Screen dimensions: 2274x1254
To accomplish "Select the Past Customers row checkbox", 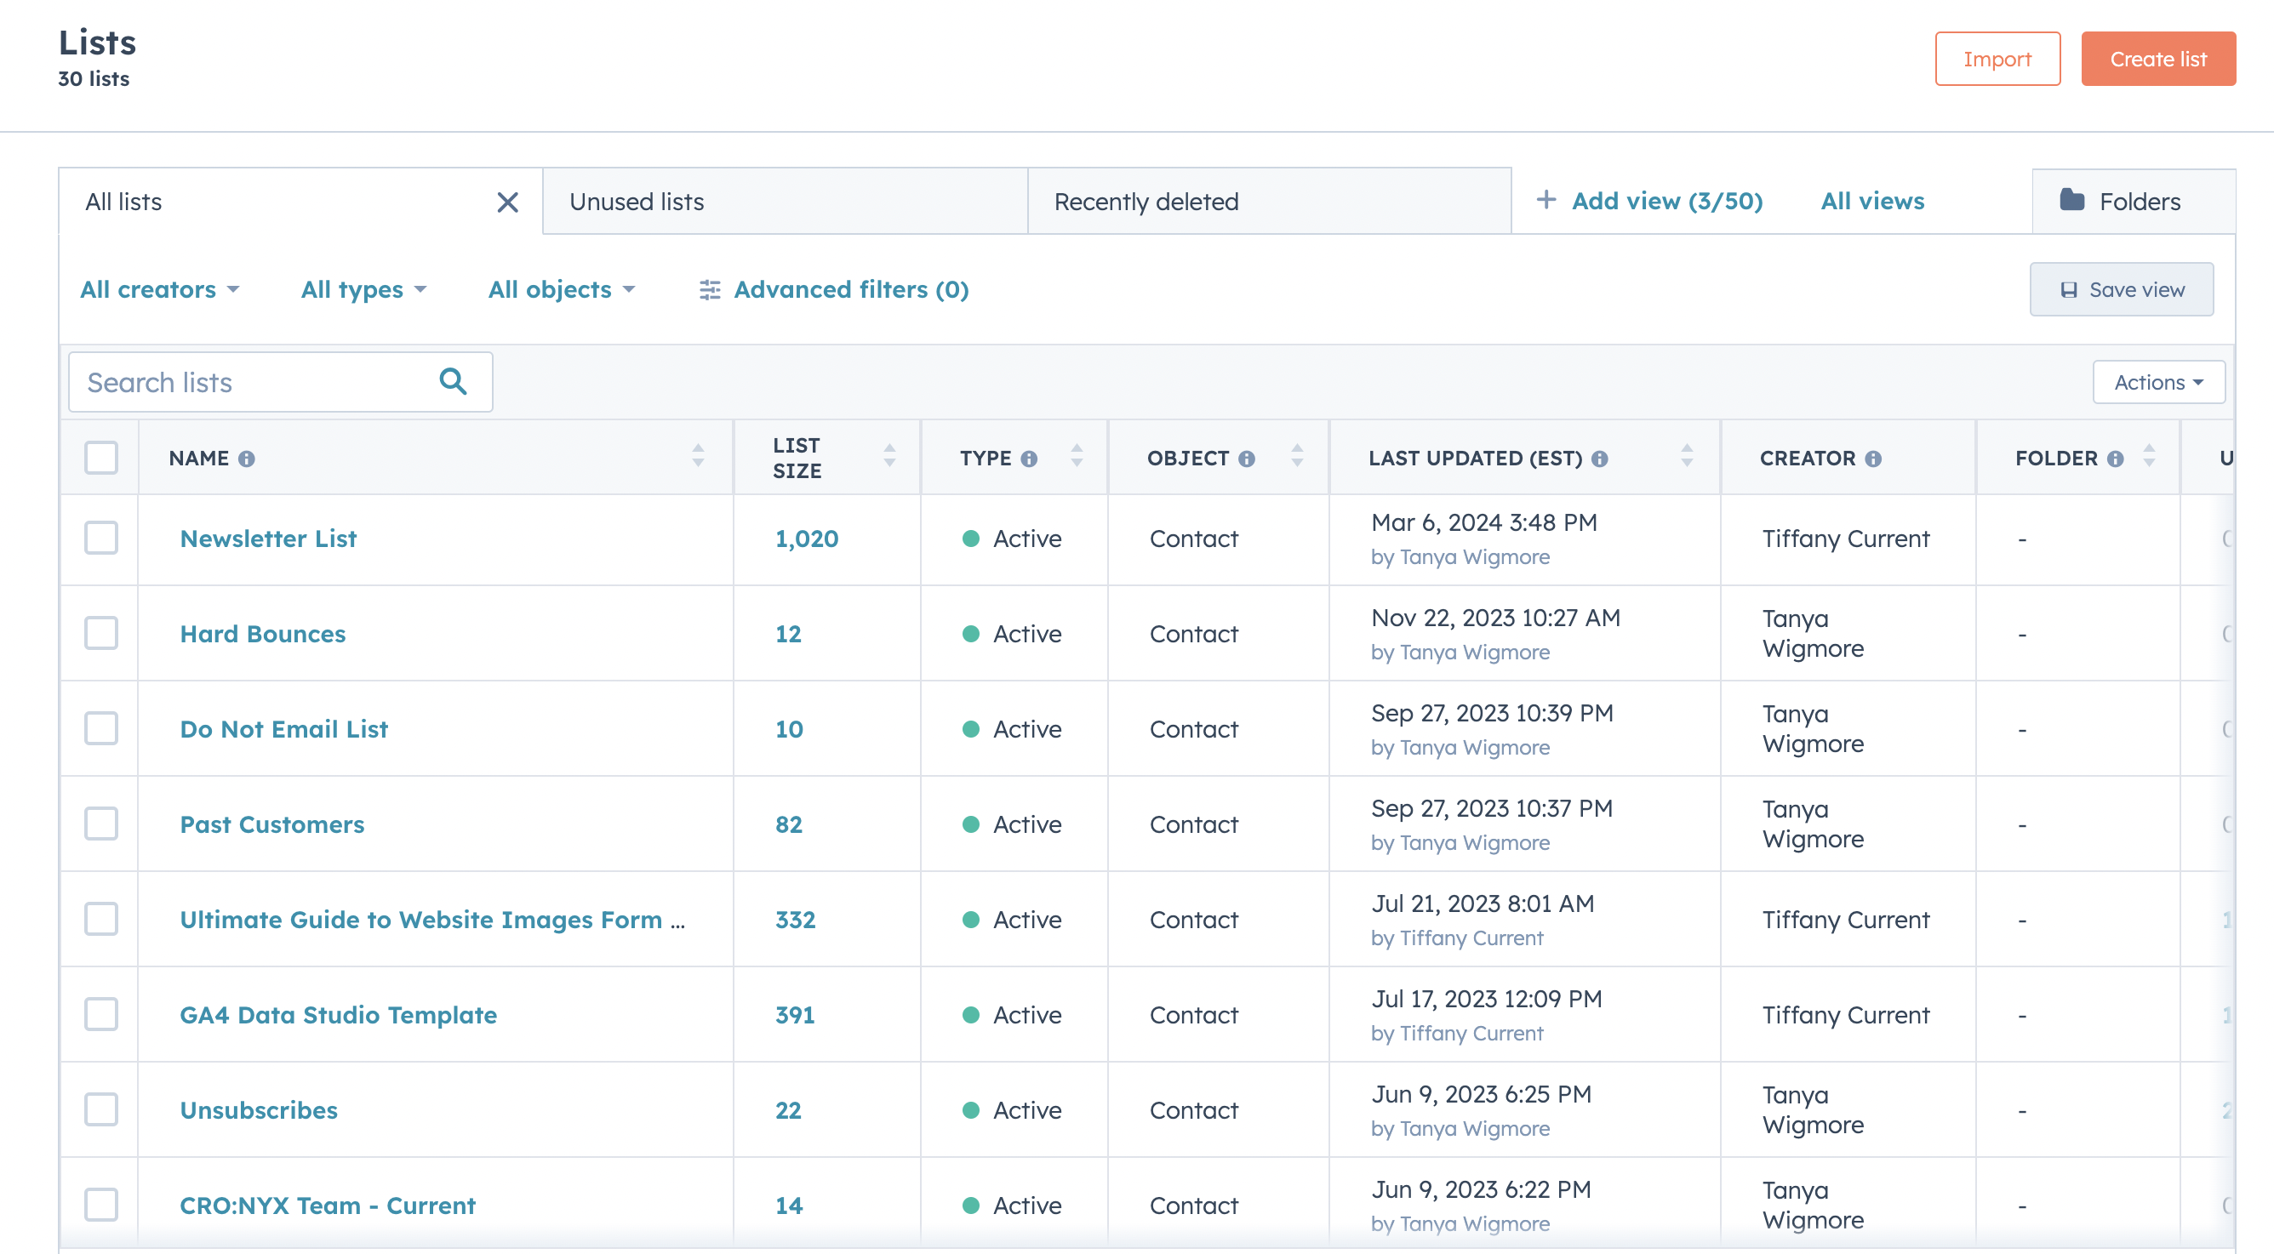I will click(101, 824).
